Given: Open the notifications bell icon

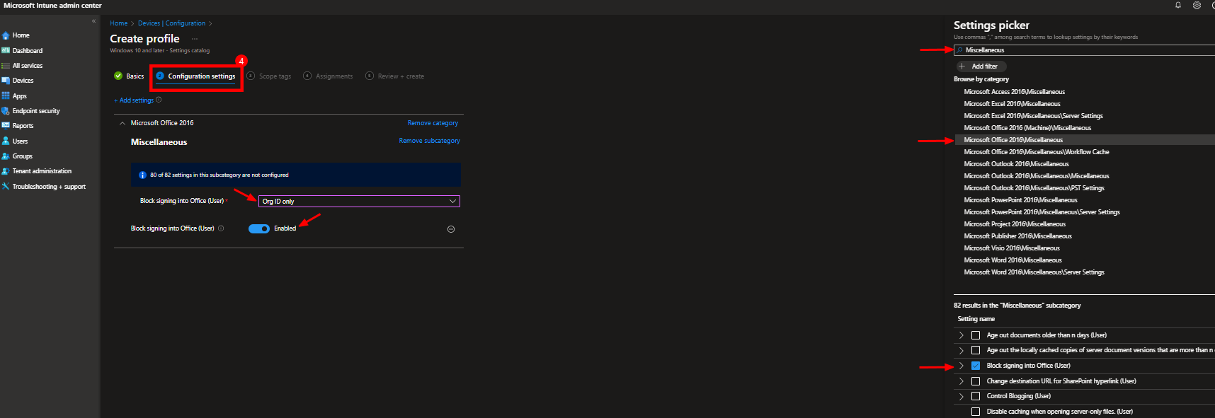Looking at the screenshot, I should click(x=1178, y=5).
